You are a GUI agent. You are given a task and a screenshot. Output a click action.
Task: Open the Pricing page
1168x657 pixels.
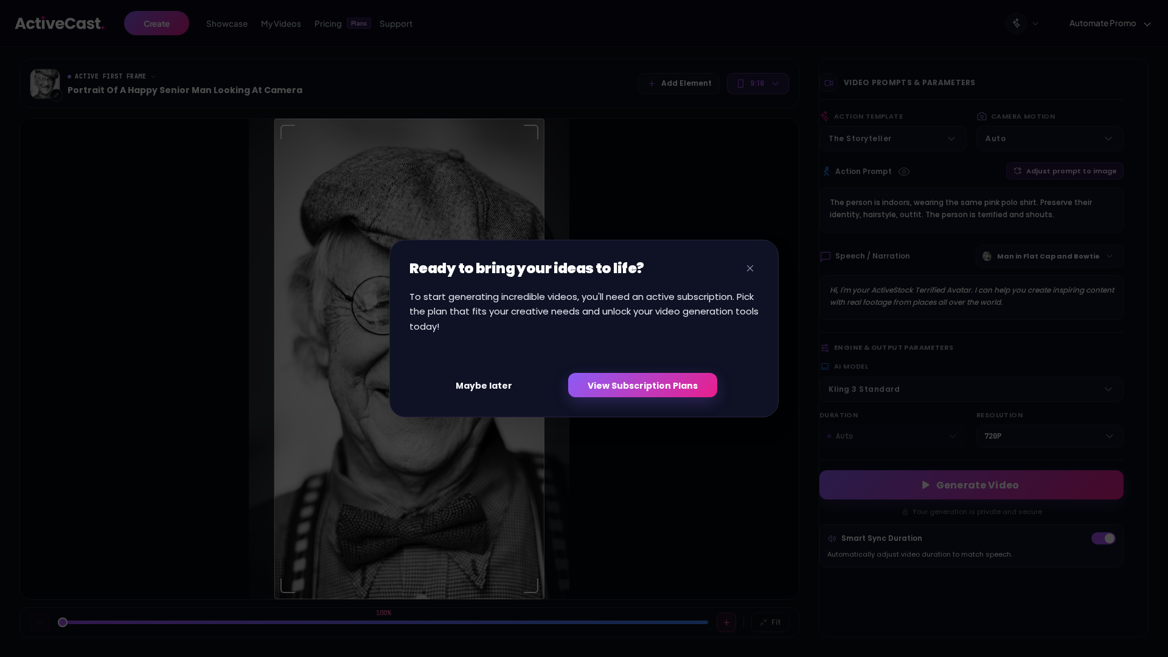click(x=328, y=24)
